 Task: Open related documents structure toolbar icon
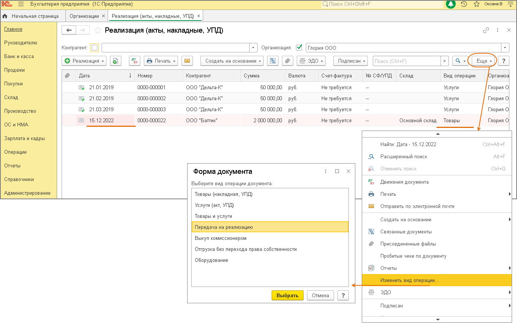tap(273, 61)
